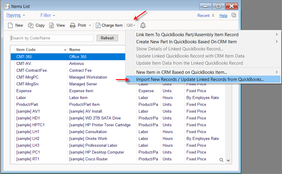Click the magnifier icon at list bottom

[x=222, y=159]
